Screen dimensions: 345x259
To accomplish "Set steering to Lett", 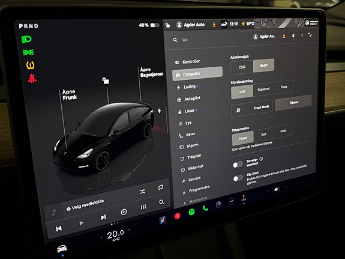I will 242,92.
